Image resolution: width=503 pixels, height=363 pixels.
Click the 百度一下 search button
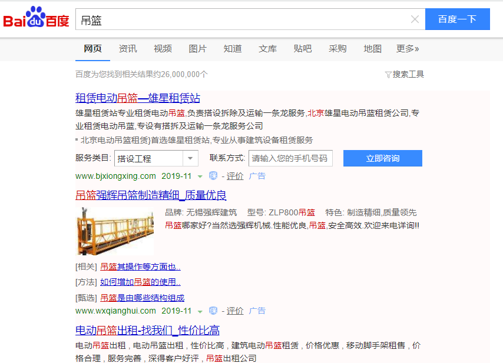[458, 19]
